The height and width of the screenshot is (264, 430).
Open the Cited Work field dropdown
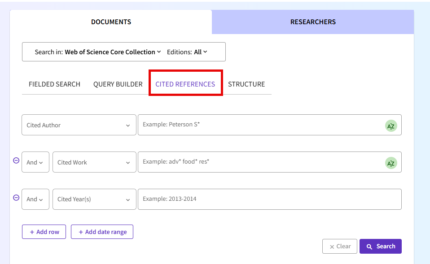[x=94, y=162]
